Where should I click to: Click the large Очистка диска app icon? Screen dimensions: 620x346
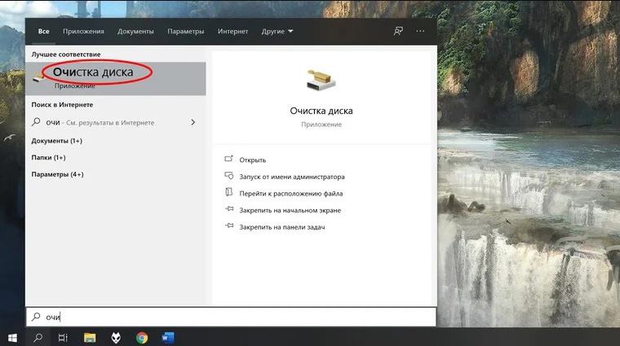click(x=321, y=81)
